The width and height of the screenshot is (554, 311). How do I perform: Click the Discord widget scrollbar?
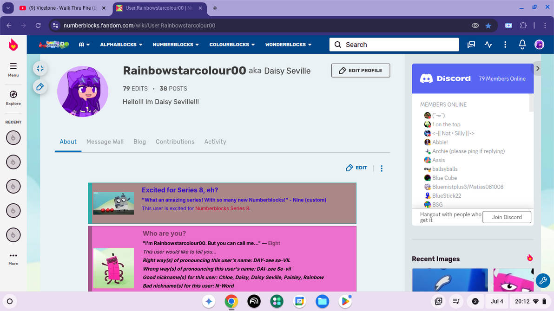coord(531,103)
